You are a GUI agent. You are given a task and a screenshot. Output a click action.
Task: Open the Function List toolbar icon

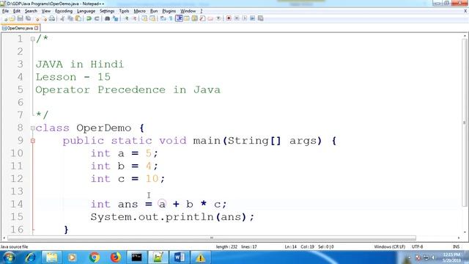(202, 18)
